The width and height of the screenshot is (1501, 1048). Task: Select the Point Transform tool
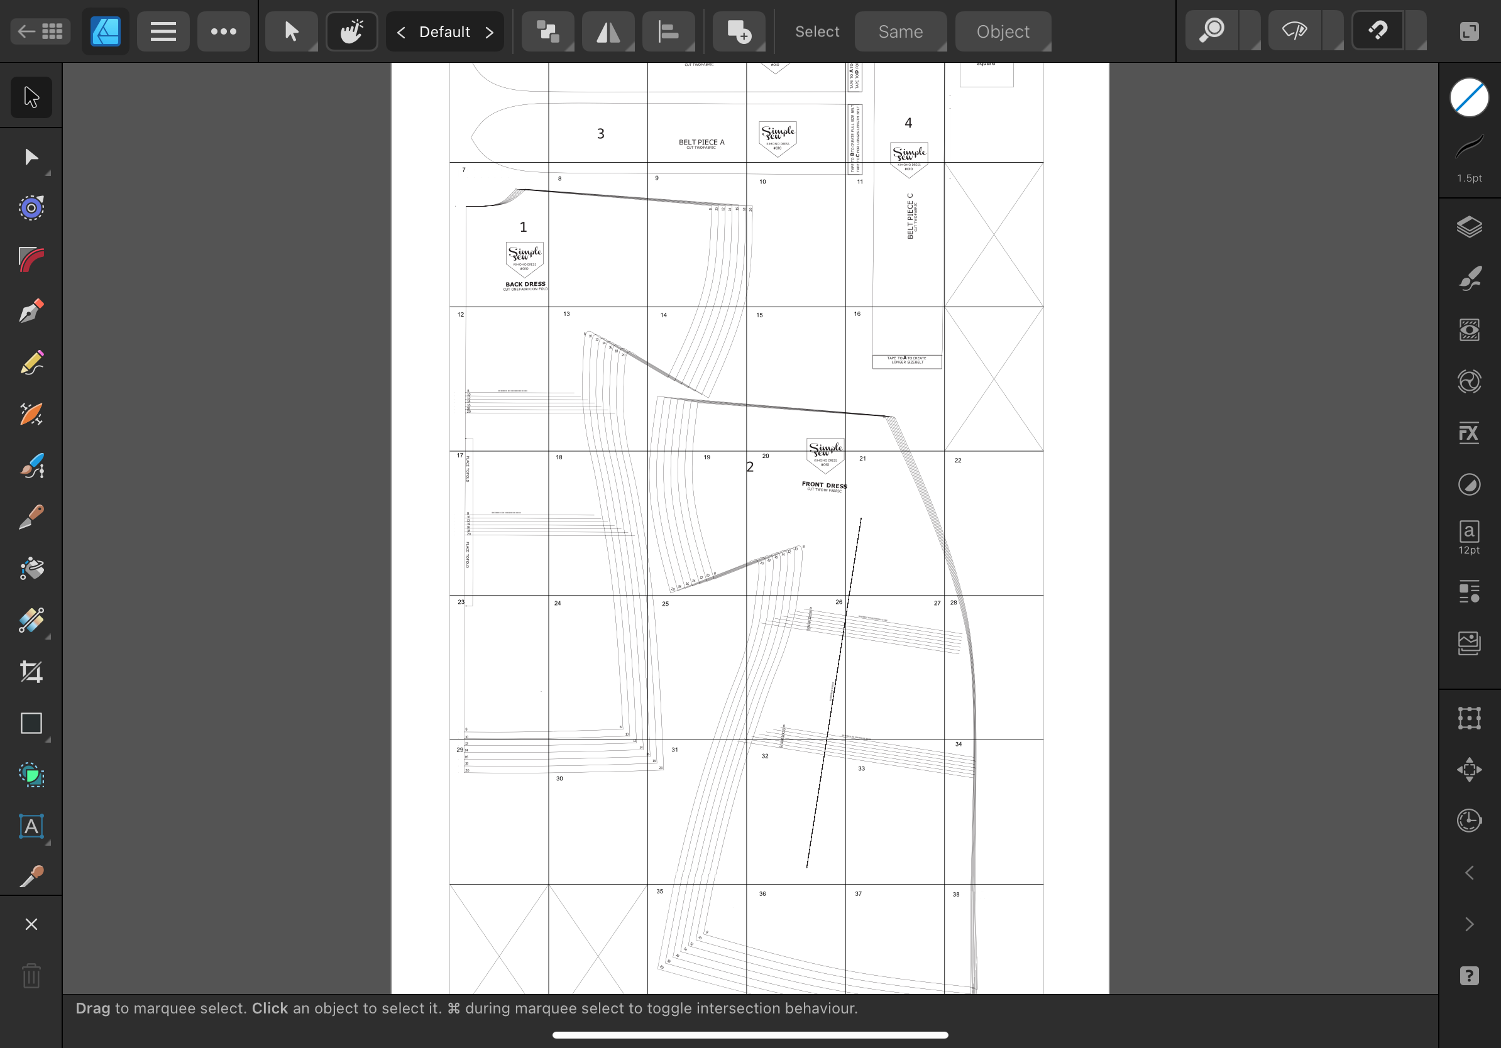tap(31, 209)
